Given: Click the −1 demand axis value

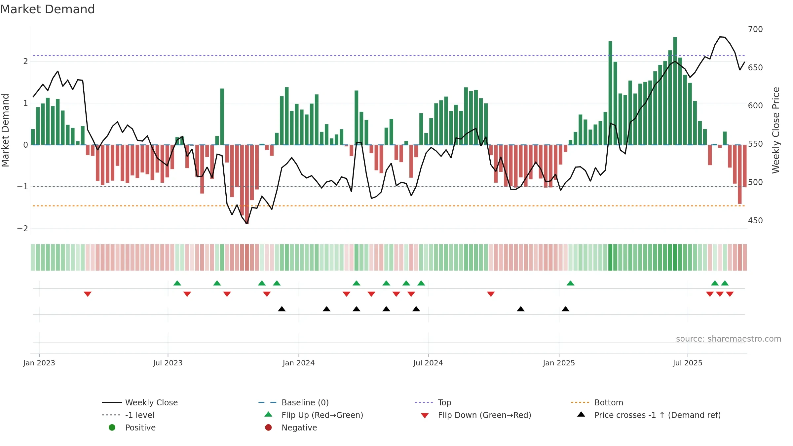Looking at the screenshot, I should tap(22, 187).
